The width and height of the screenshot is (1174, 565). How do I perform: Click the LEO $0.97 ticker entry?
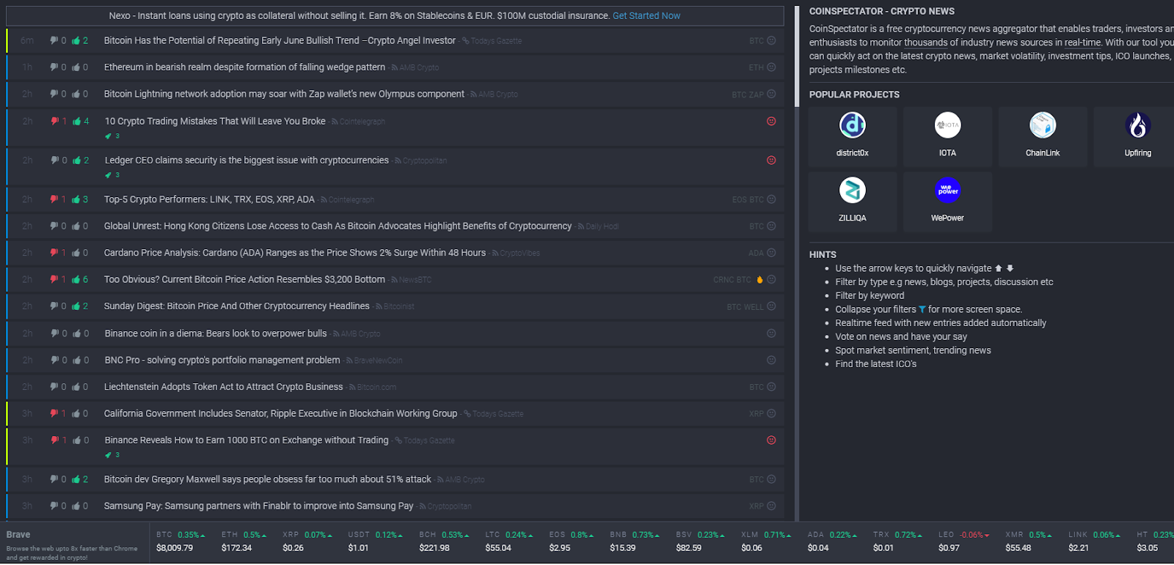click(963, 542)
